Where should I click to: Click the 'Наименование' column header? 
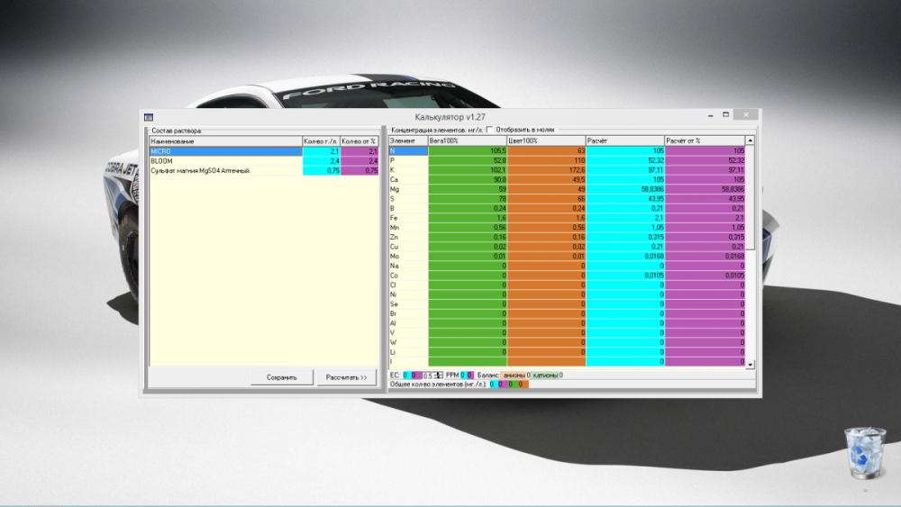(x=226, y=141)
